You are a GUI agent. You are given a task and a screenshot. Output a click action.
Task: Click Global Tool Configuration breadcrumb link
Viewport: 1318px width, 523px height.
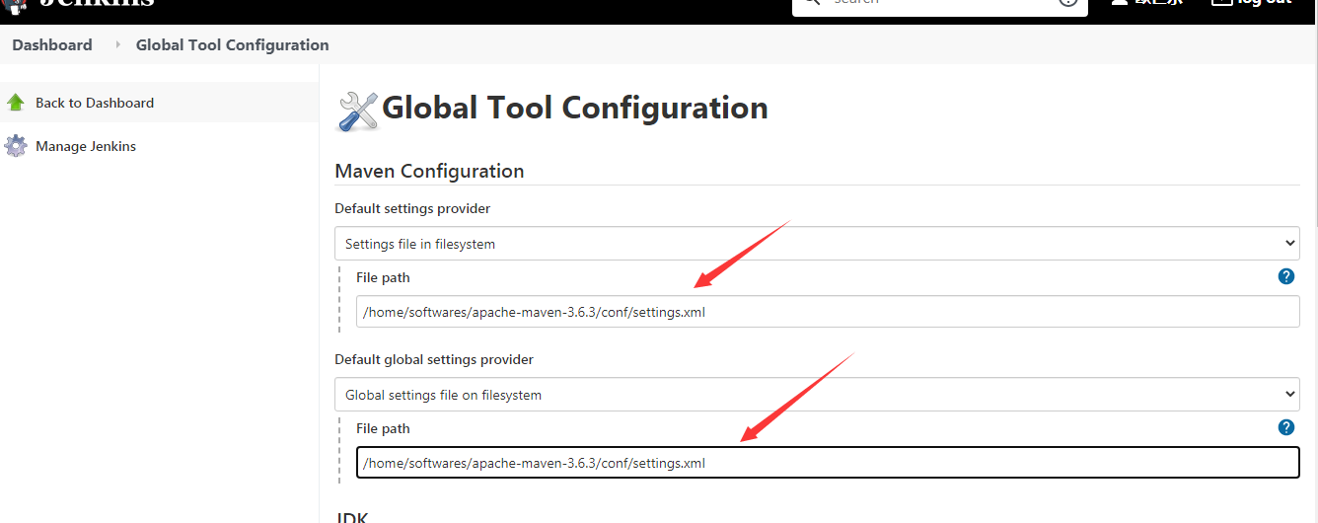[x=233, y=45]
